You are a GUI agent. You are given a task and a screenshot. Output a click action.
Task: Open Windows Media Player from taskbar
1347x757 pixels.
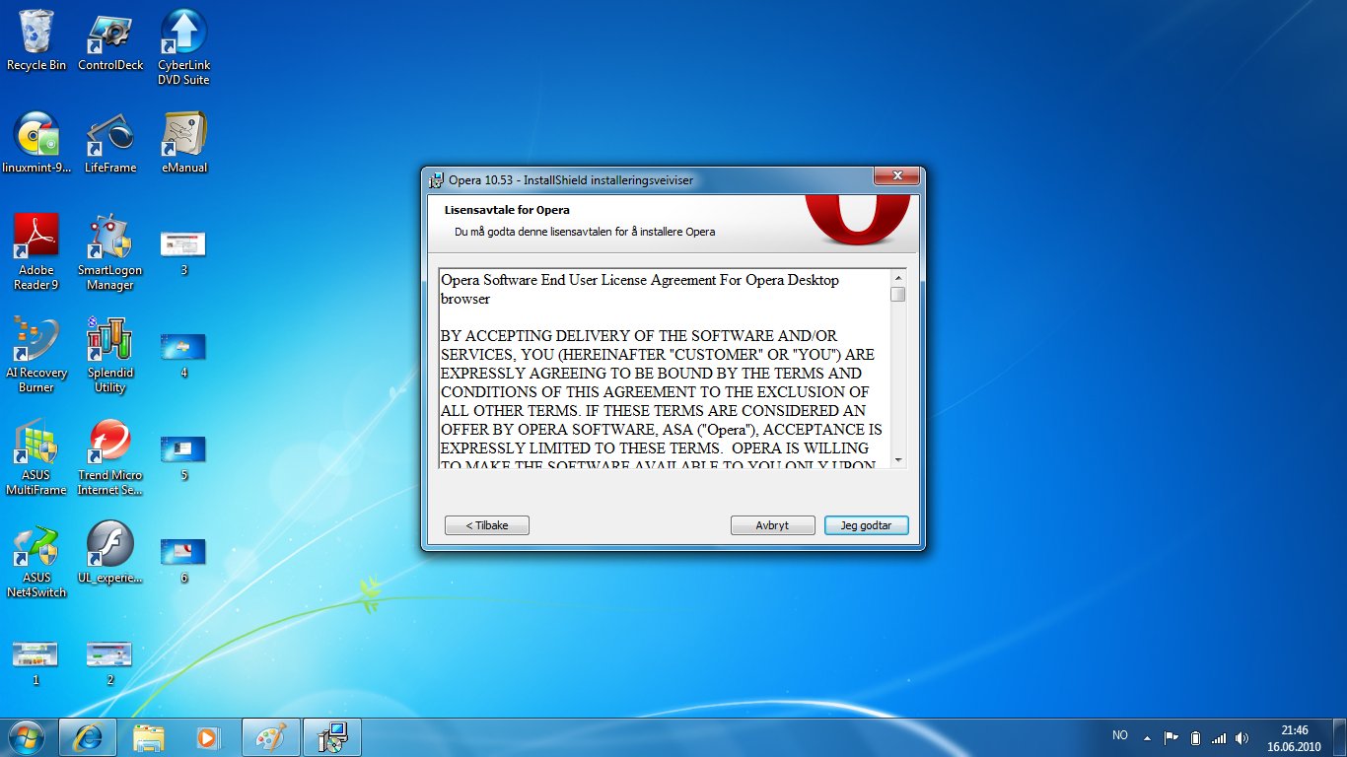click(210, 737)
